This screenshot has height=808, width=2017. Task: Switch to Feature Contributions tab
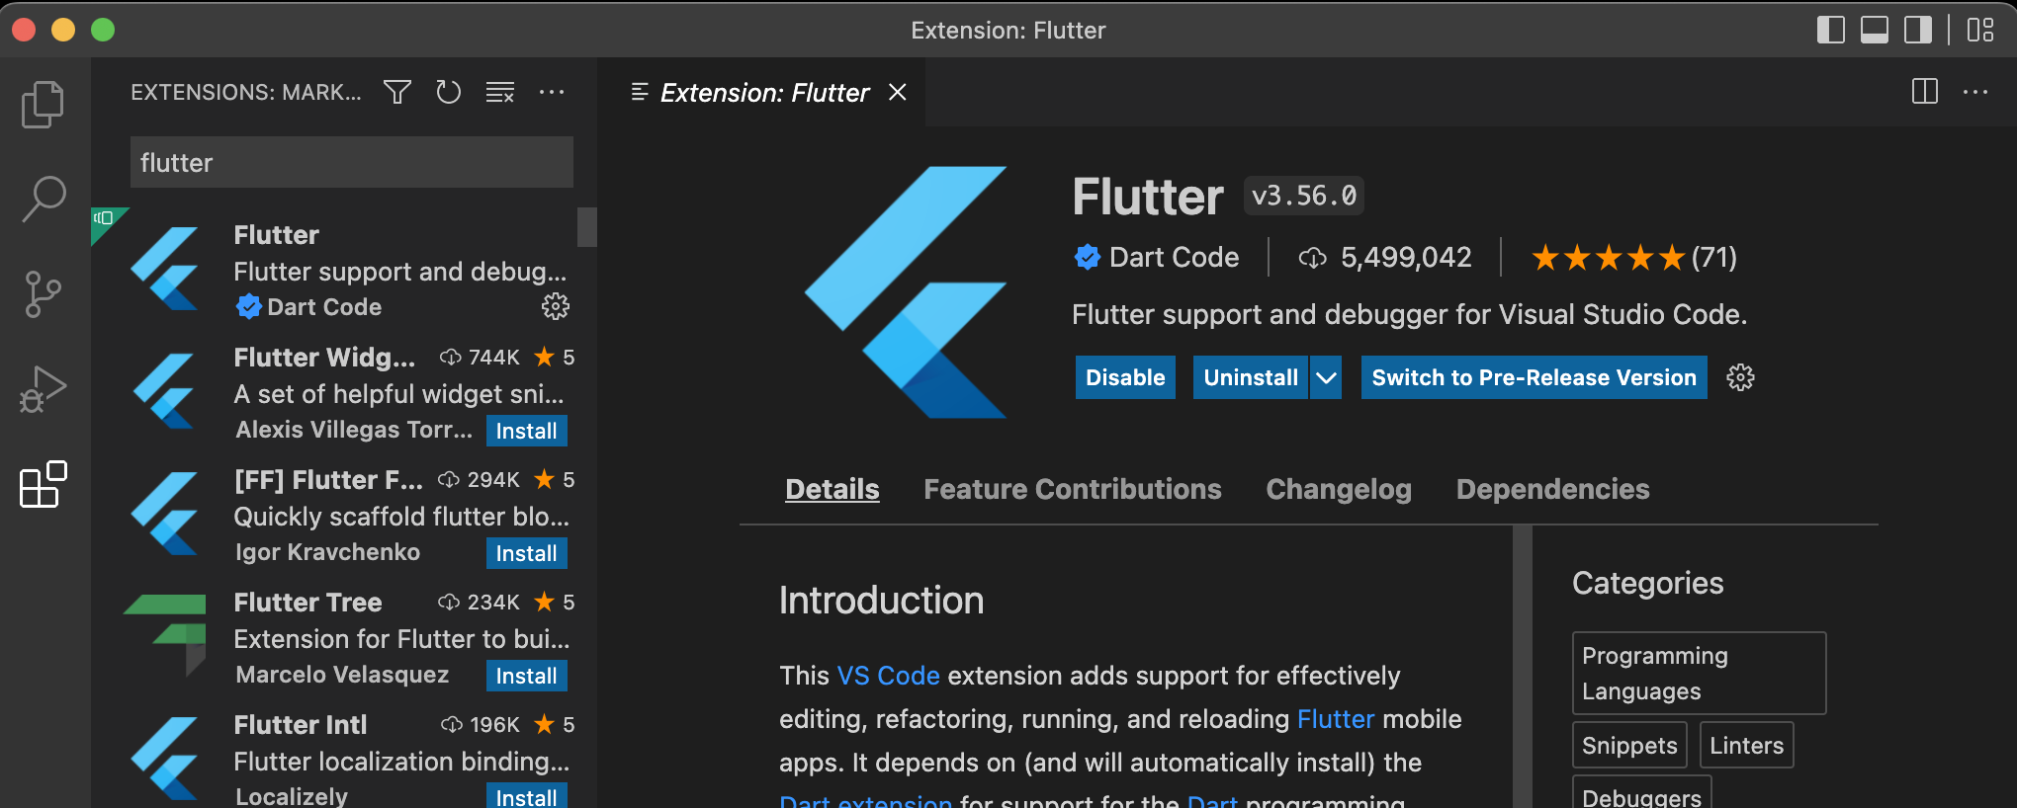tap(1072, 489)
